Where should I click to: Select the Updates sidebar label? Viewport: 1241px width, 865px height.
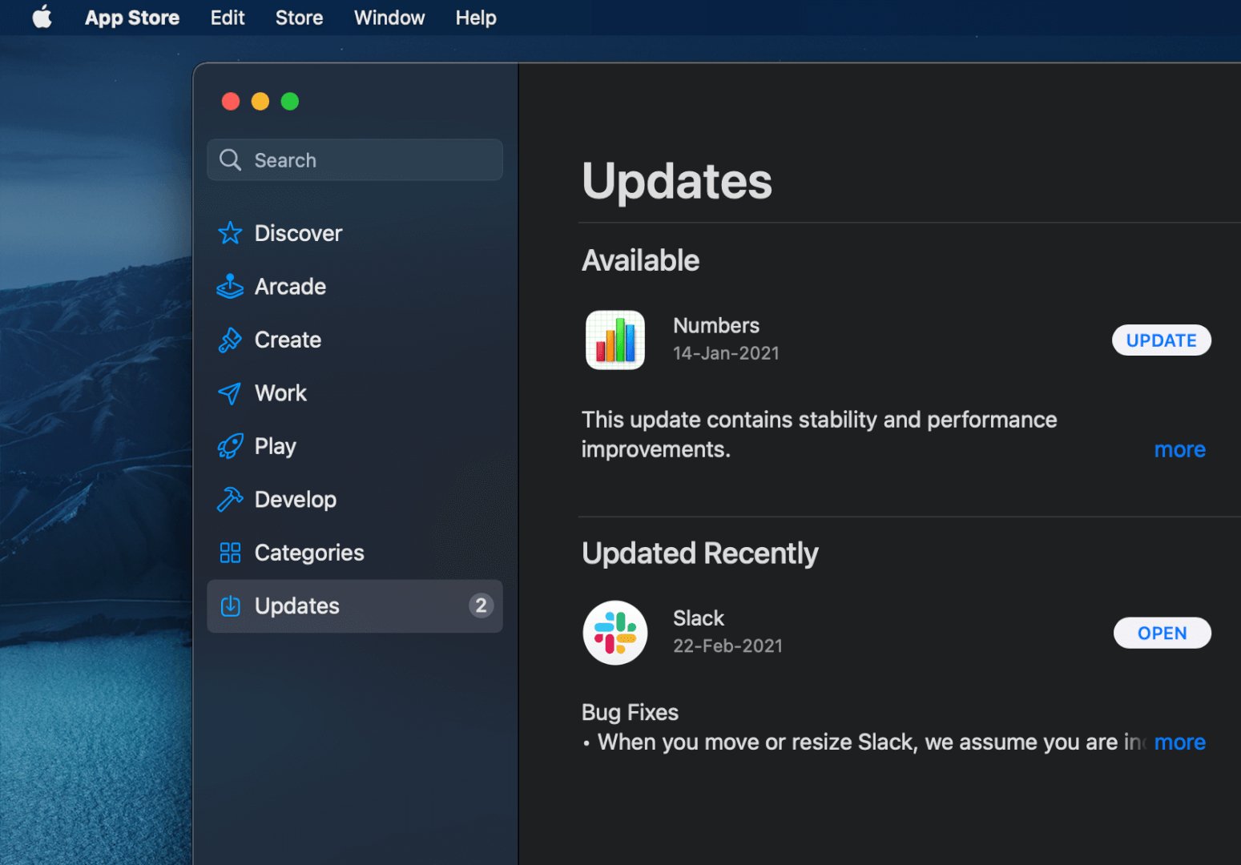click(296, 606)
